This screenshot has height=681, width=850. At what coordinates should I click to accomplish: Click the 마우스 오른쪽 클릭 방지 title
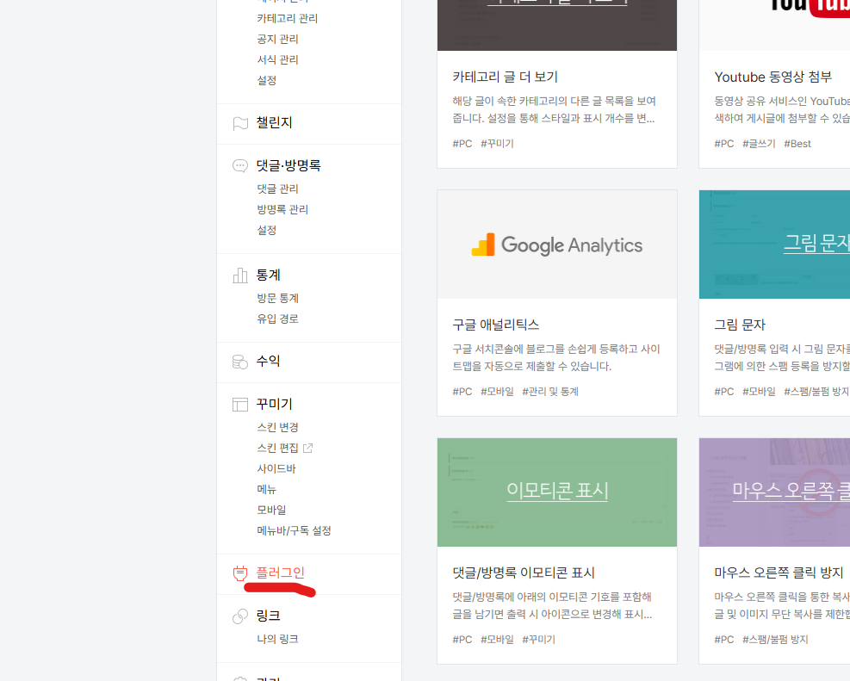pos(779,573)
